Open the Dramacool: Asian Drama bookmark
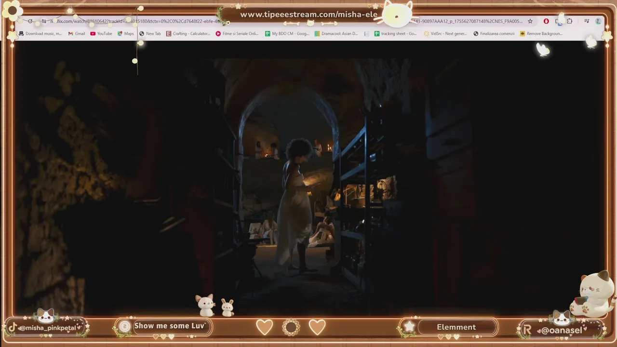 coord(336,34)
